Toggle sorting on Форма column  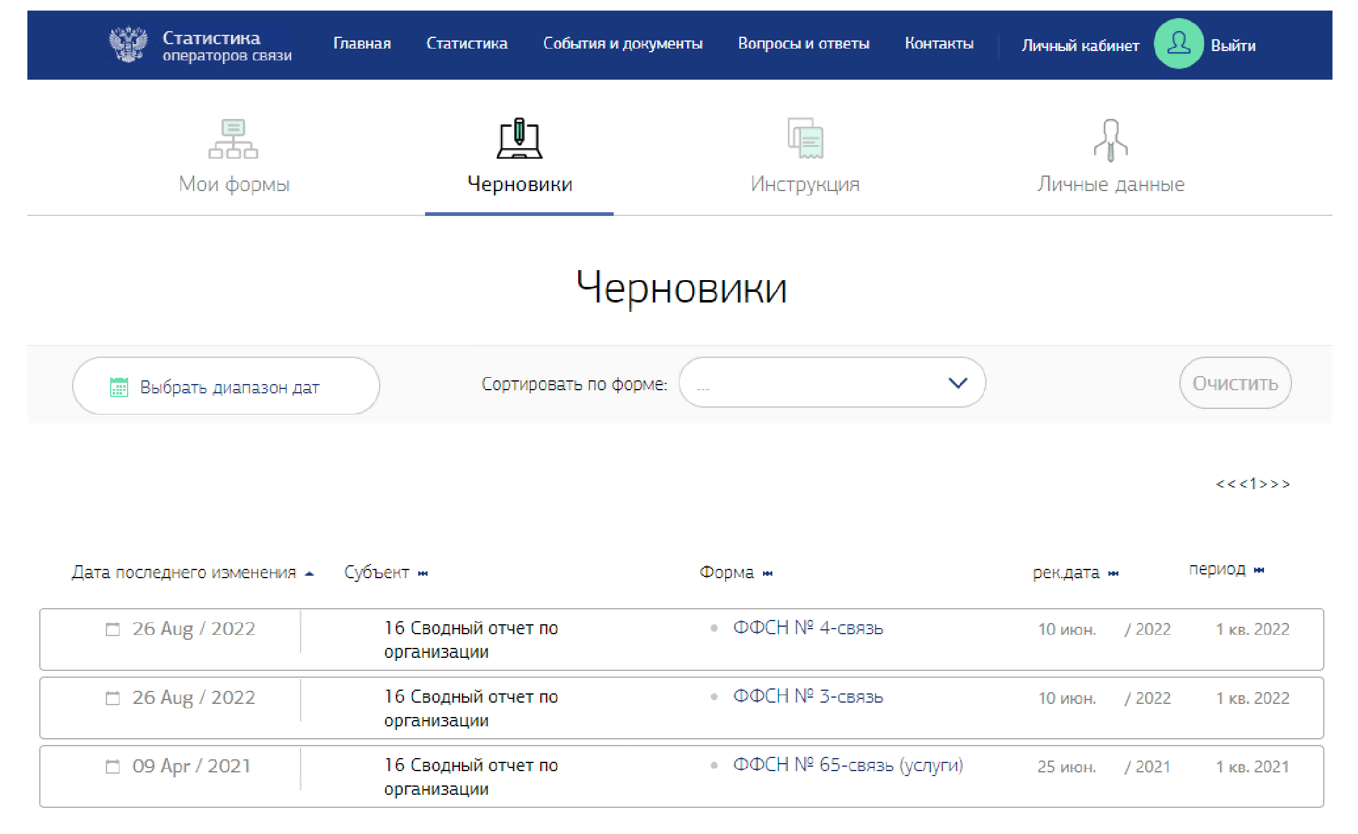click(x=767, y=574)
